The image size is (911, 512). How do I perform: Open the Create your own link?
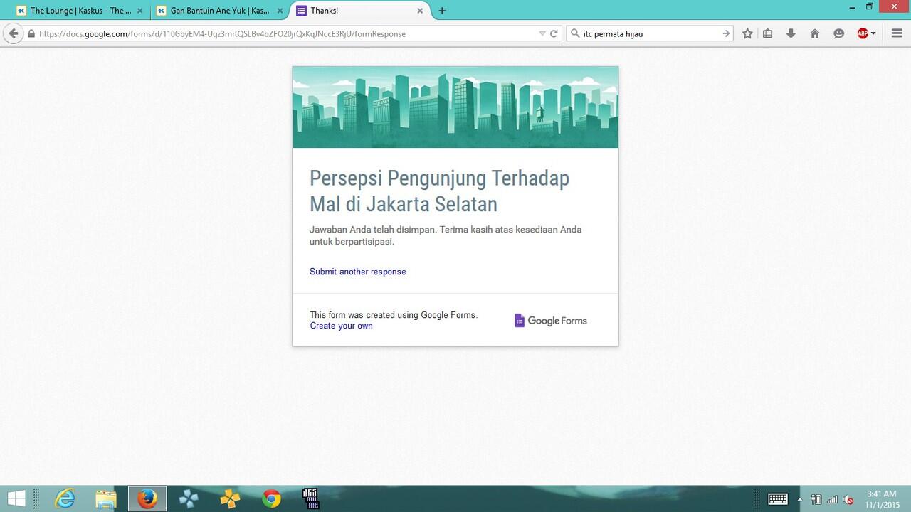[341, 326]
